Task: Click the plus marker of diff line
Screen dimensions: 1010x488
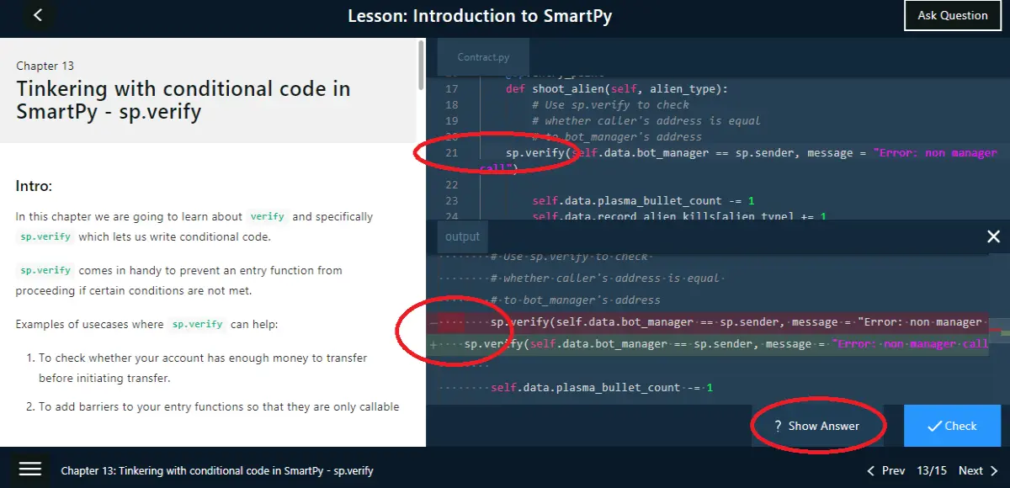Action: [433, 344]
